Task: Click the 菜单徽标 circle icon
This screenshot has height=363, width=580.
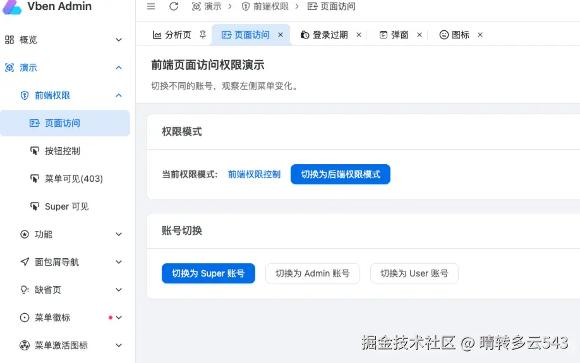Action: click(25, 318)
